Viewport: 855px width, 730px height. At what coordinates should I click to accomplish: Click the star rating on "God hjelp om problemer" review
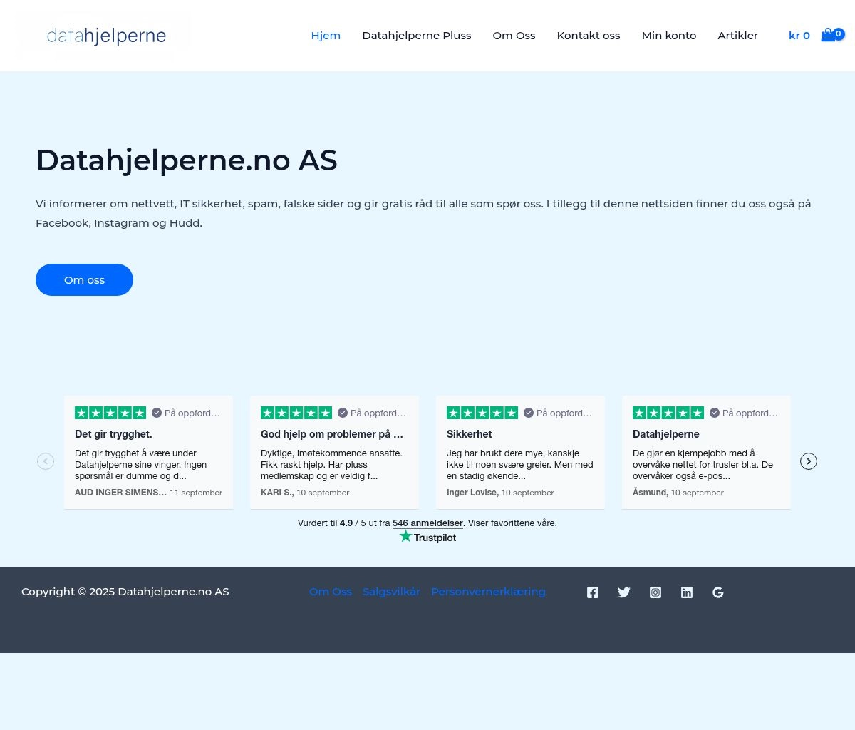[296, 413]
